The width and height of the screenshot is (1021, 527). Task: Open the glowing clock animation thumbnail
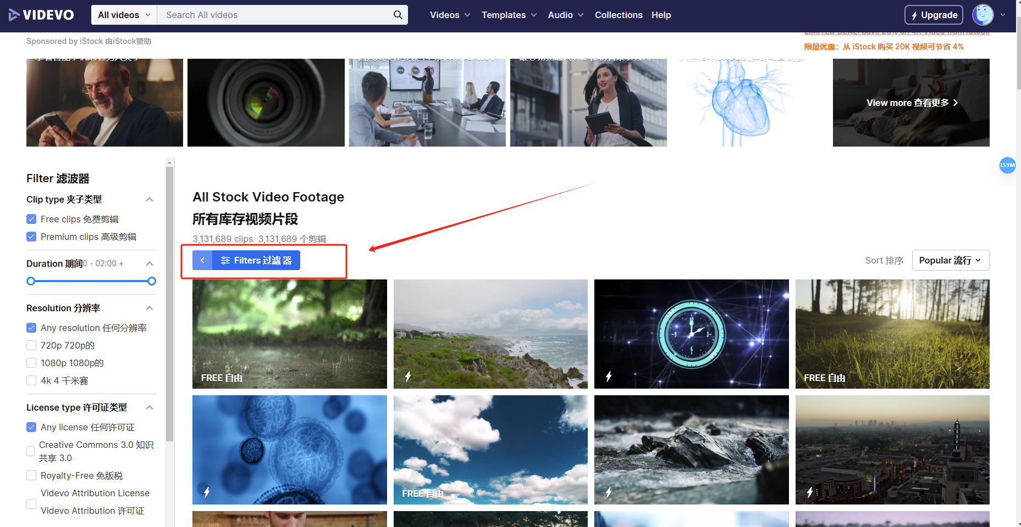pos(692,334)
